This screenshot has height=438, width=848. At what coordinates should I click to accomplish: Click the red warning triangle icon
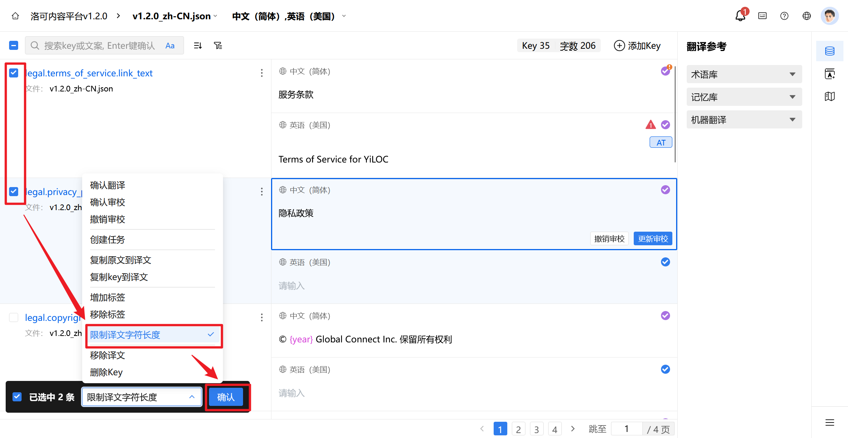(650, 125)
